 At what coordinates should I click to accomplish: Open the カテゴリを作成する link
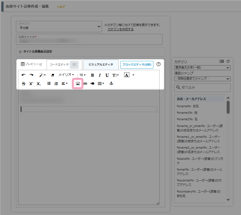pyautogui.click(x=120, y=29)
